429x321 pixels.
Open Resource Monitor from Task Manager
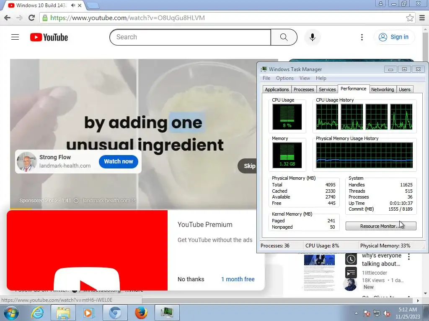(x=381, y=226)
